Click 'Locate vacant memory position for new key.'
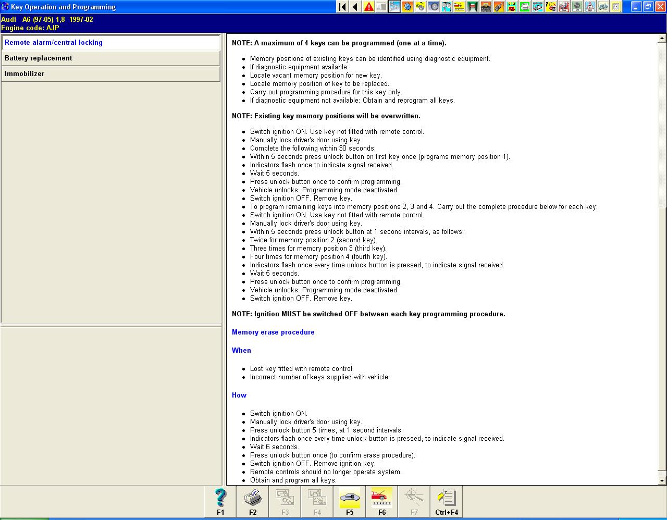Image resolution: width=667 pixels, height=520 pixels. (316, 76)
